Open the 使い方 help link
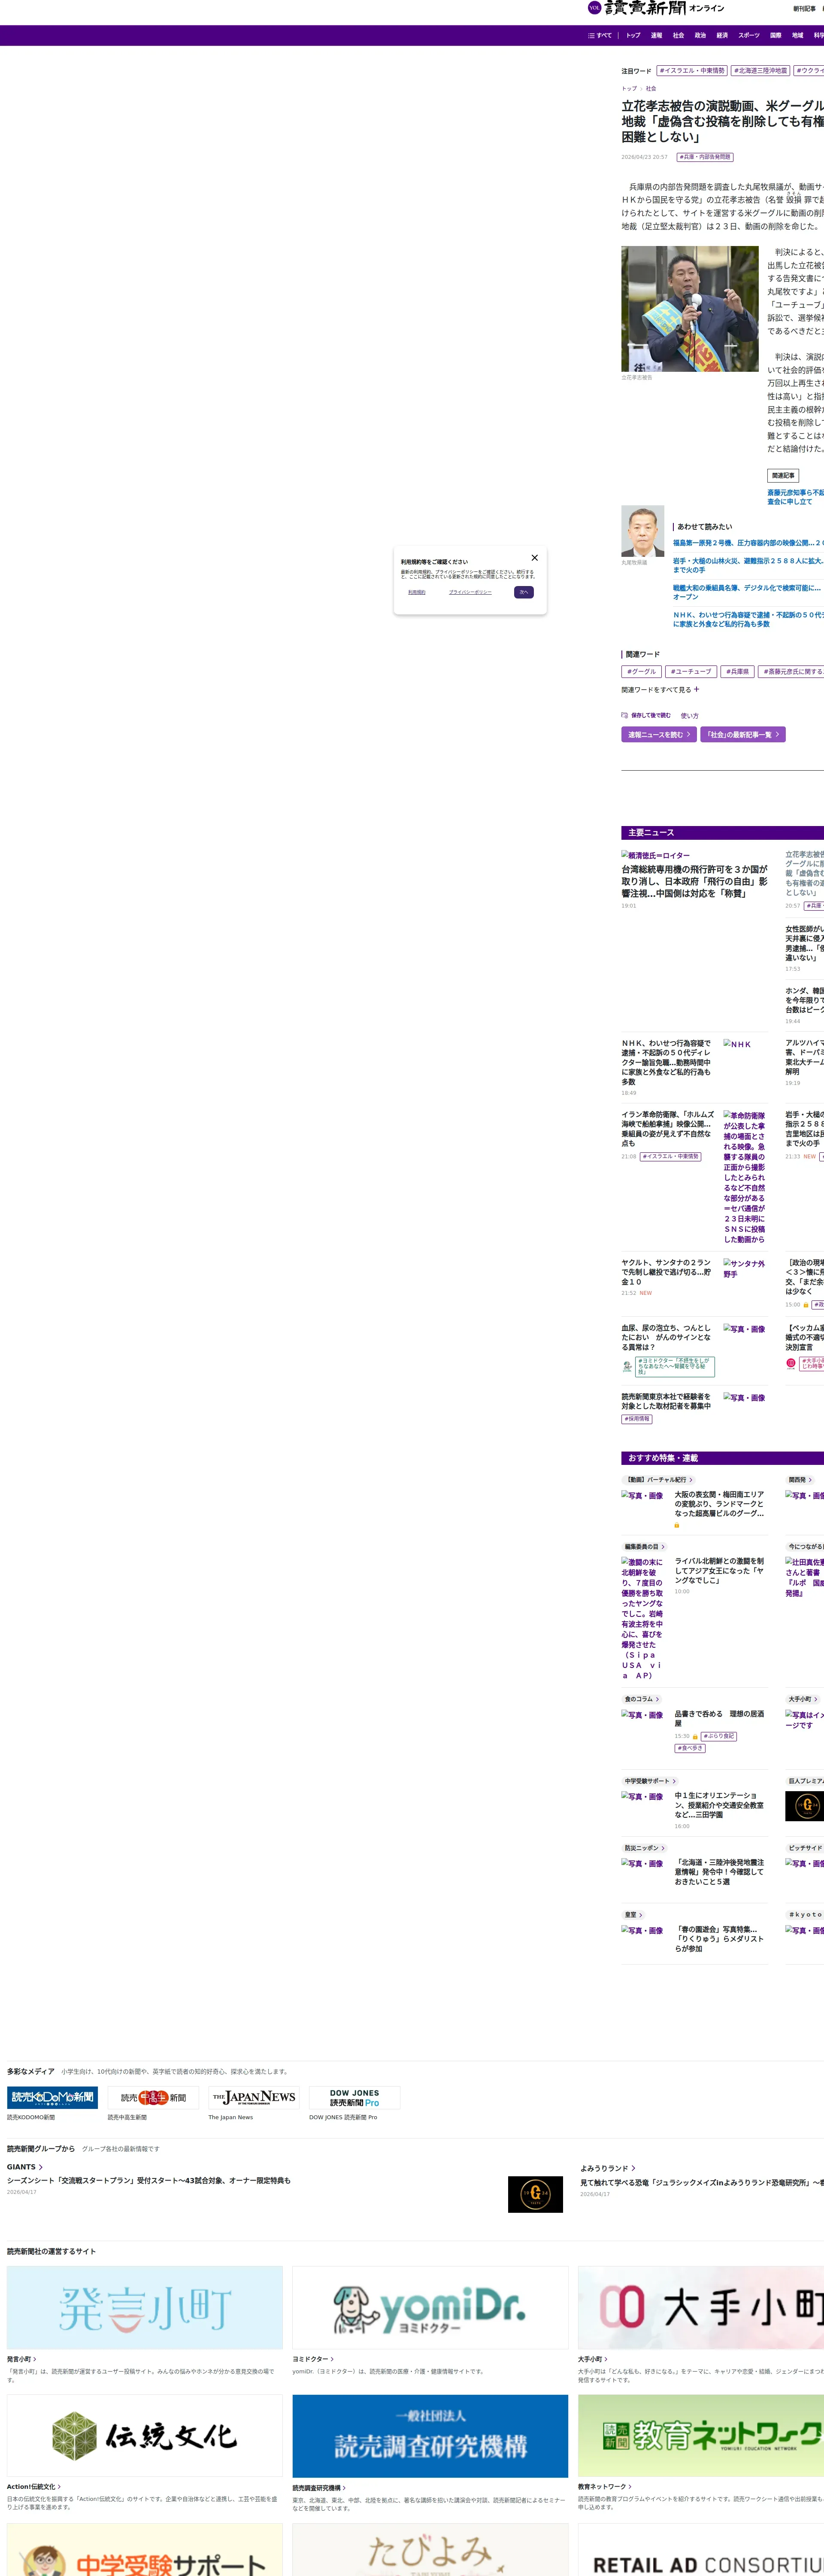The width and height of the screenshot is (824, 2576). (690, 716)
